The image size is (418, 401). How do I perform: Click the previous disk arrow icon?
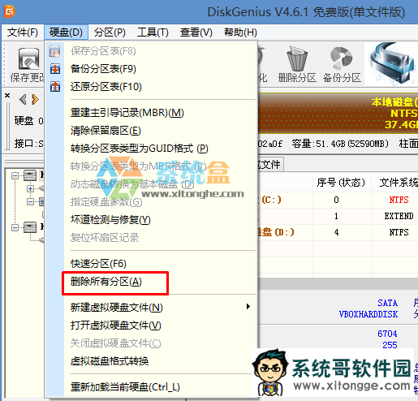[23, 99]
